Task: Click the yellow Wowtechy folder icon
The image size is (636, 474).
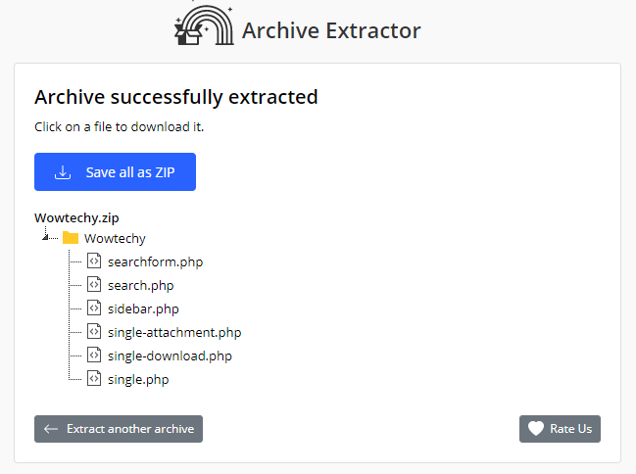Action: coord(71,238)
